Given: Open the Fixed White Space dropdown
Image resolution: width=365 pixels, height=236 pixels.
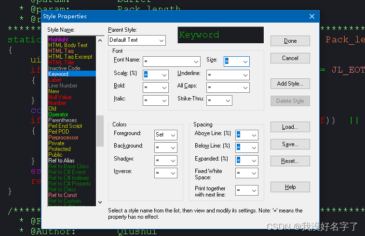Looking at the screenshot, I should pos(247,173).
